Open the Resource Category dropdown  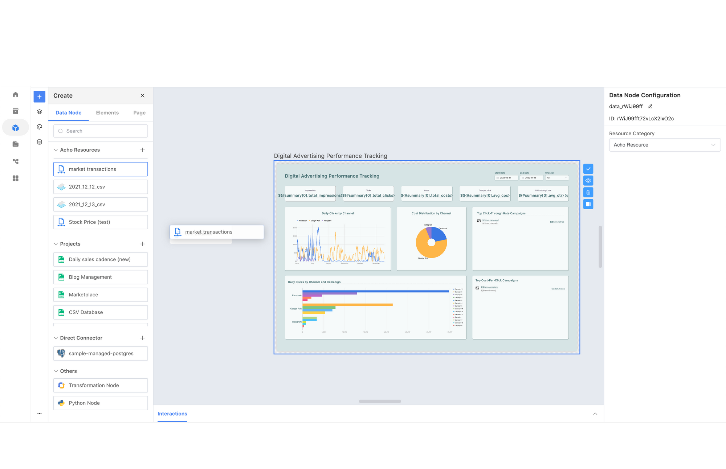point(664,145)
